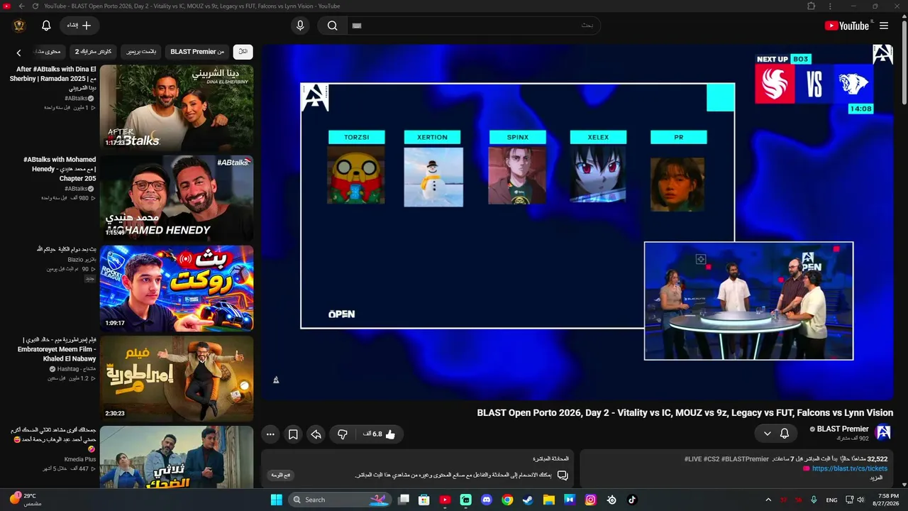Open the blast.tv/cs/tickets link
The image size is (908, 511).
[x=850, y=468]
